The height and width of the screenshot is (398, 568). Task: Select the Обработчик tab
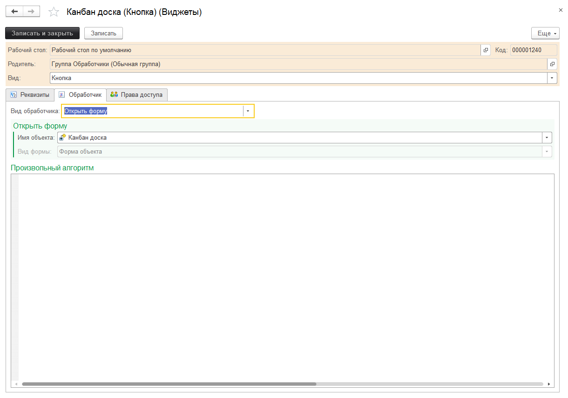[80, 95]
